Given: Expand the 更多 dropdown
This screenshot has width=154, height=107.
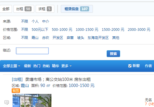Looking at the screenshot, I should coord(66,66).
